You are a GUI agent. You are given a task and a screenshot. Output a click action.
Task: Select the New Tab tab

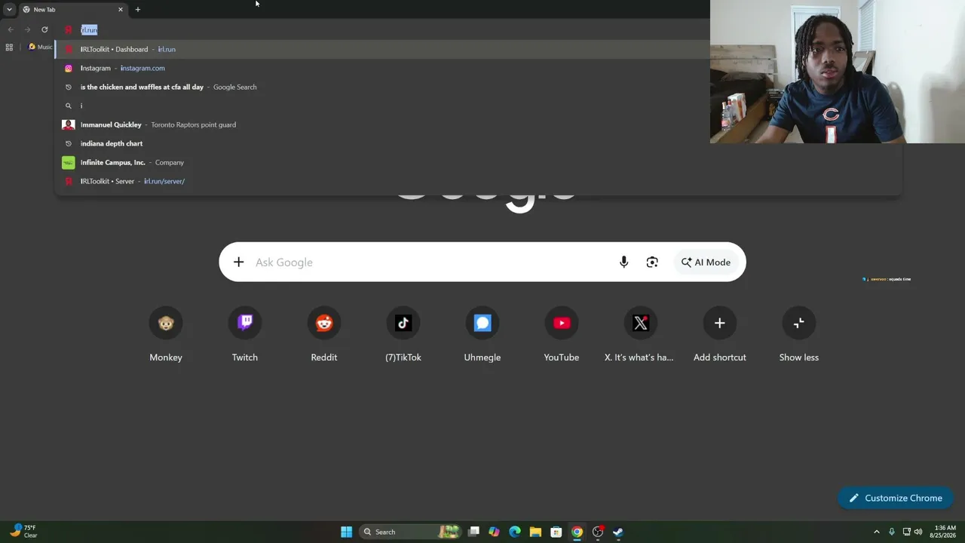(72, 10)
